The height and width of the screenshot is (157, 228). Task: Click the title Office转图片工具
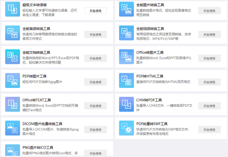pyautogui.click(x=150, y=53)
